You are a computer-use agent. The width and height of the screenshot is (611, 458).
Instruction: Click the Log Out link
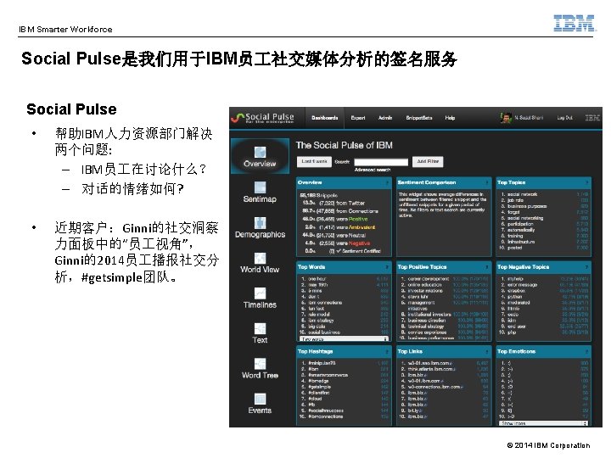(x=564, y=118)
